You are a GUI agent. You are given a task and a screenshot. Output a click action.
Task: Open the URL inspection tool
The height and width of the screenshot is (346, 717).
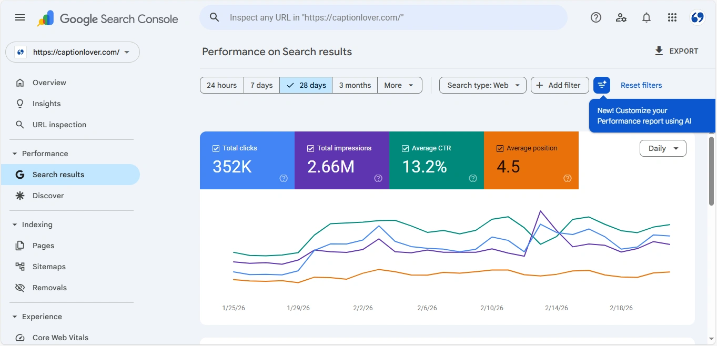pyautogui.click(x=59, y=125)
